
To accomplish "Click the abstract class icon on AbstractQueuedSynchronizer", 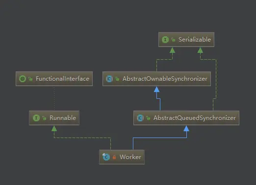I will coord(140,118).
